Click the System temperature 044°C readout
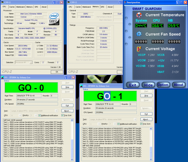Image resolution: width=188 pixels, height=162 pixels. click(141, 26)
